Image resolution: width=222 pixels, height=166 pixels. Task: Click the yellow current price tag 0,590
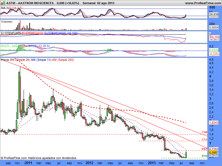[213, 152]
